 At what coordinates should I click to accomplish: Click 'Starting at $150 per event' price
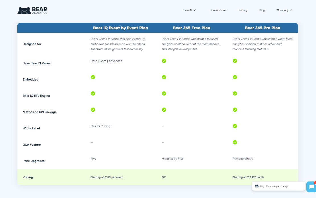tap(107, 177)
